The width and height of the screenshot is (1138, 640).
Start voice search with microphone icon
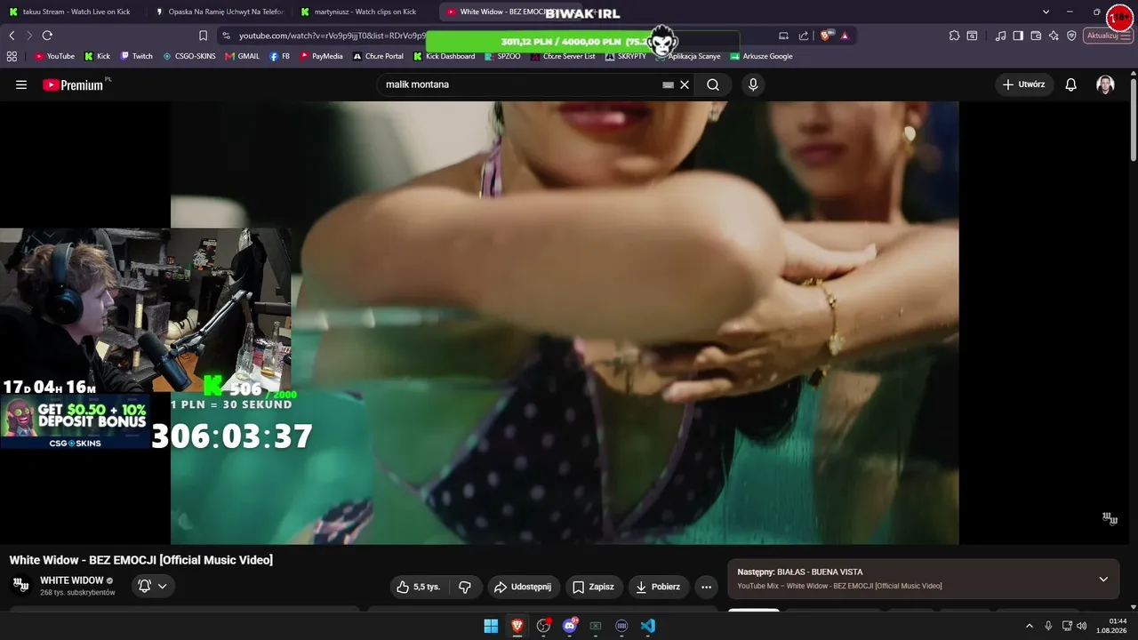tap(753, 84)
